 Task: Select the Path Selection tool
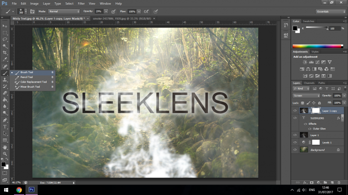(x=5, y=133)
